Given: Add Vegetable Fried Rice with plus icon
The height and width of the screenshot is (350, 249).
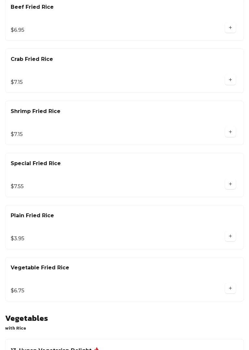Looking at the screenshot, I should click(230, 288).
